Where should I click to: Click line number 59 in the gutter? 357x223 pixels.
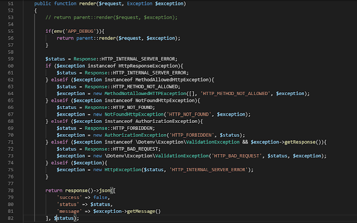(x=11, y=59)
